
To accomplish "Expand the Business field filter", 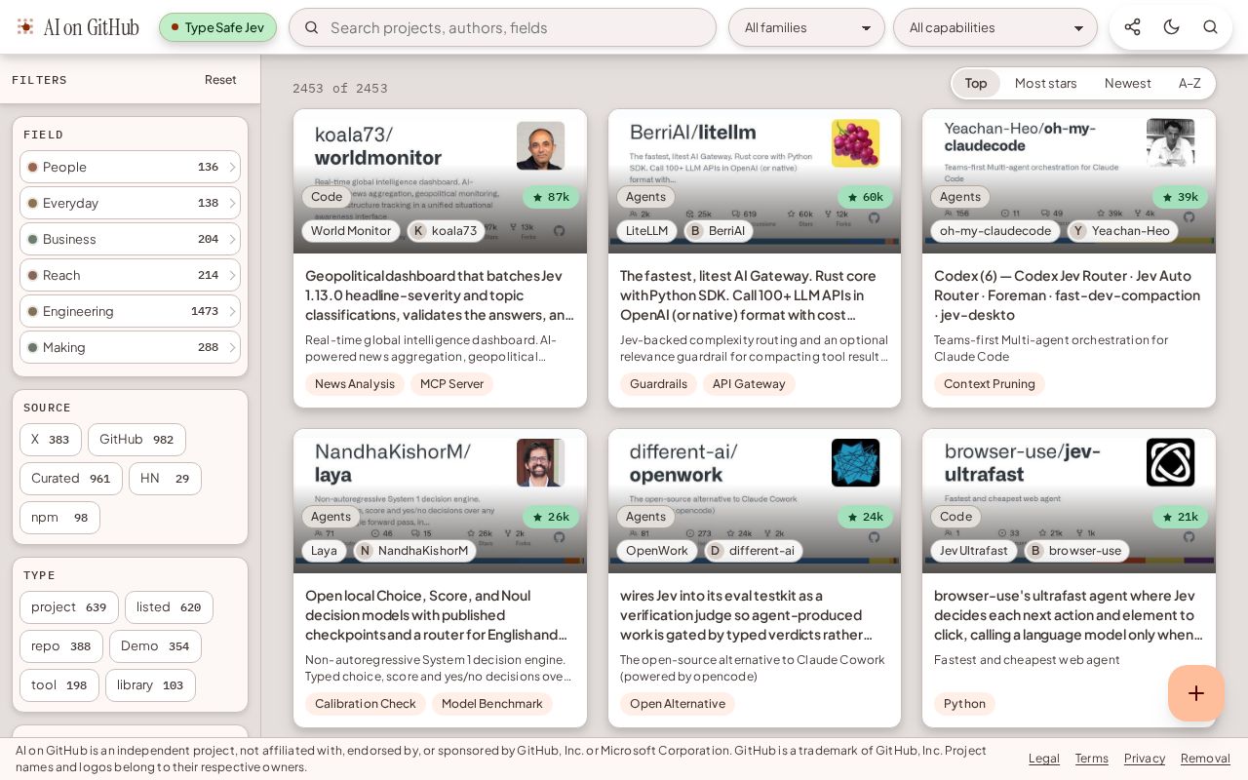I will 130,239.
